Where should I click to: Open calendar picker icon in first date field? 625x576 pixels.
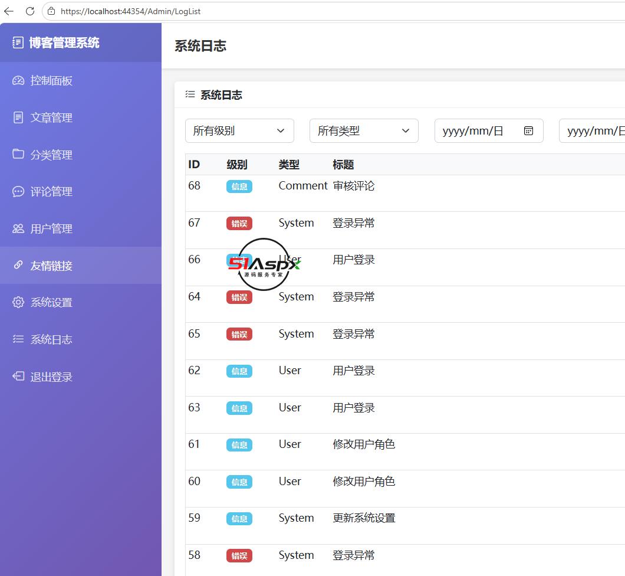click(528, 130)
